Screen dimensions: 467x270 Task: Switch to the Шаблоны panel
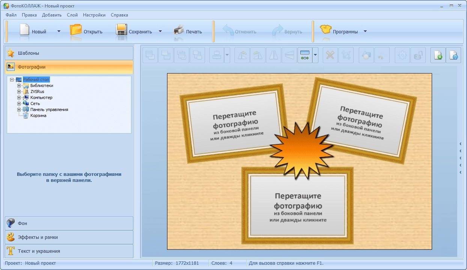click(x=69, y=53)
